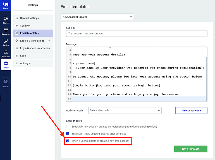Go to Customers via sidebar icon
The image size is (215, 160).
point(6,30)
